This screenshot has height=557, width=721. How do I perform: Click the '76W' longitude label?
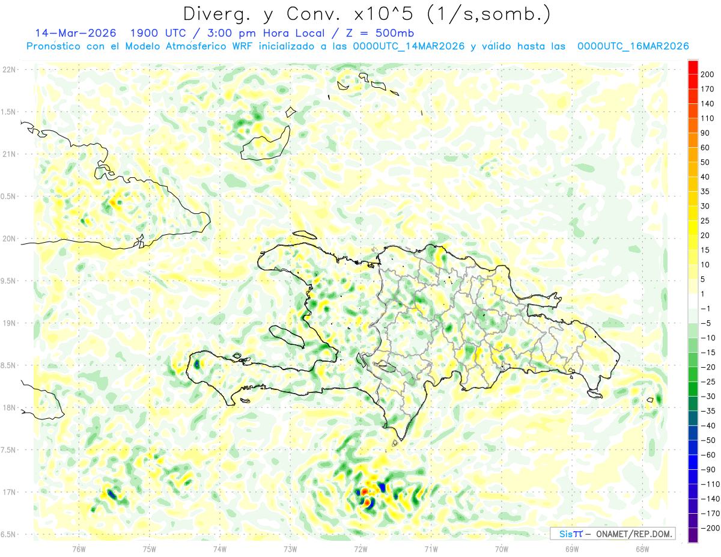click(x=79, y=549)
